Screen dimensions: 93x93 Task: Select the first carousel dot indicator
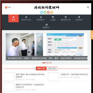(42, 63)
